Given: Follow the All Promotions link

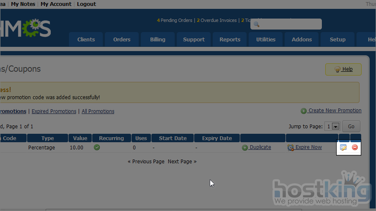Looking at the screenshot, I should 98,111.
